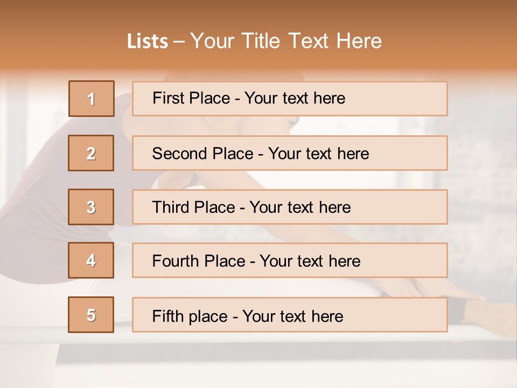The image size is (517, 388).
Task: Click "Your text here" in the Second Place row
Action: pyautogui.click(x=318, y=154)
